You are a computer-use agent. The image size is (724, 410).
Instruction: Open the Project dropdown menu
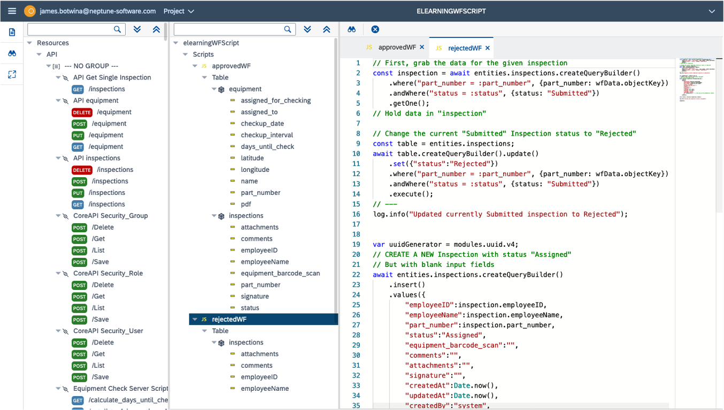tap(179, 11)
